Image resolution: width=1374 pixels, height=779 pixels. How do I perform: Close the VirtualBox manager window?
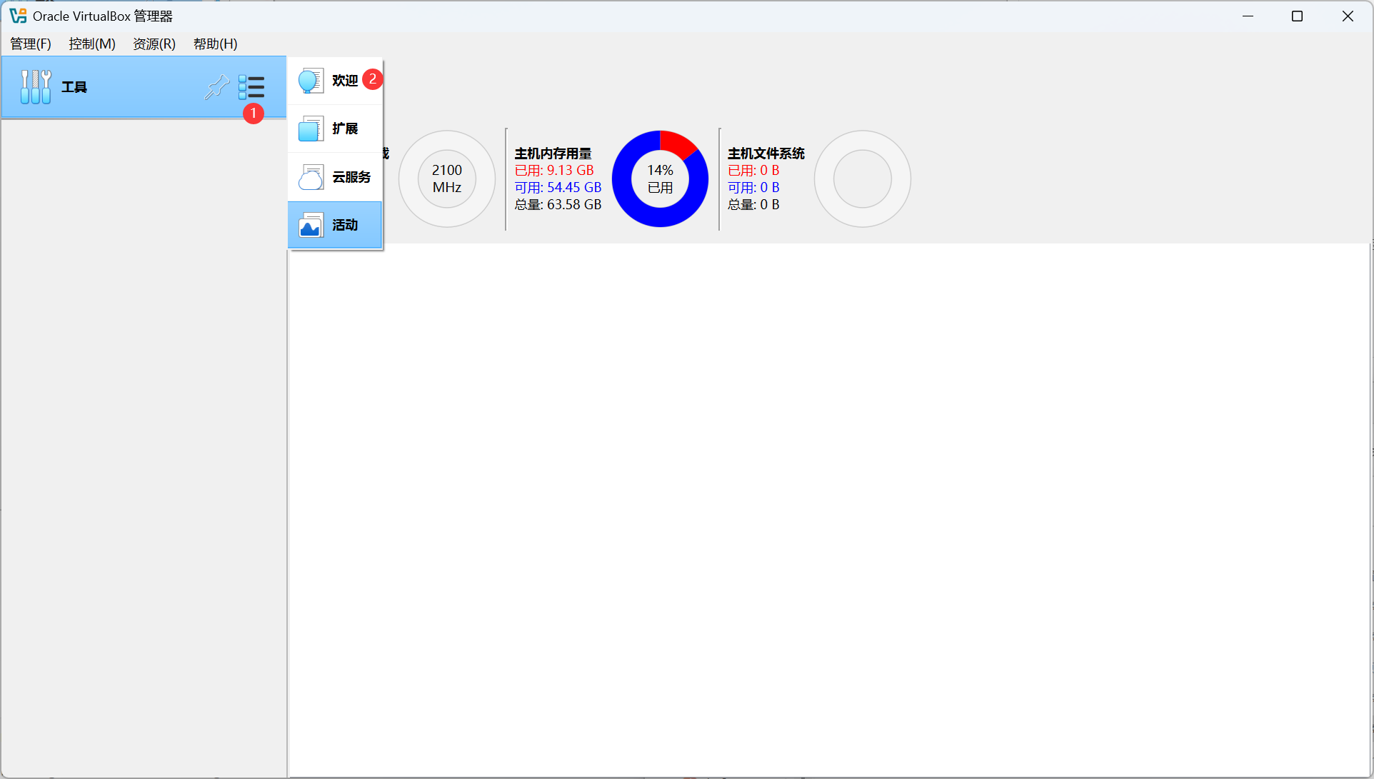point(1348,16)
